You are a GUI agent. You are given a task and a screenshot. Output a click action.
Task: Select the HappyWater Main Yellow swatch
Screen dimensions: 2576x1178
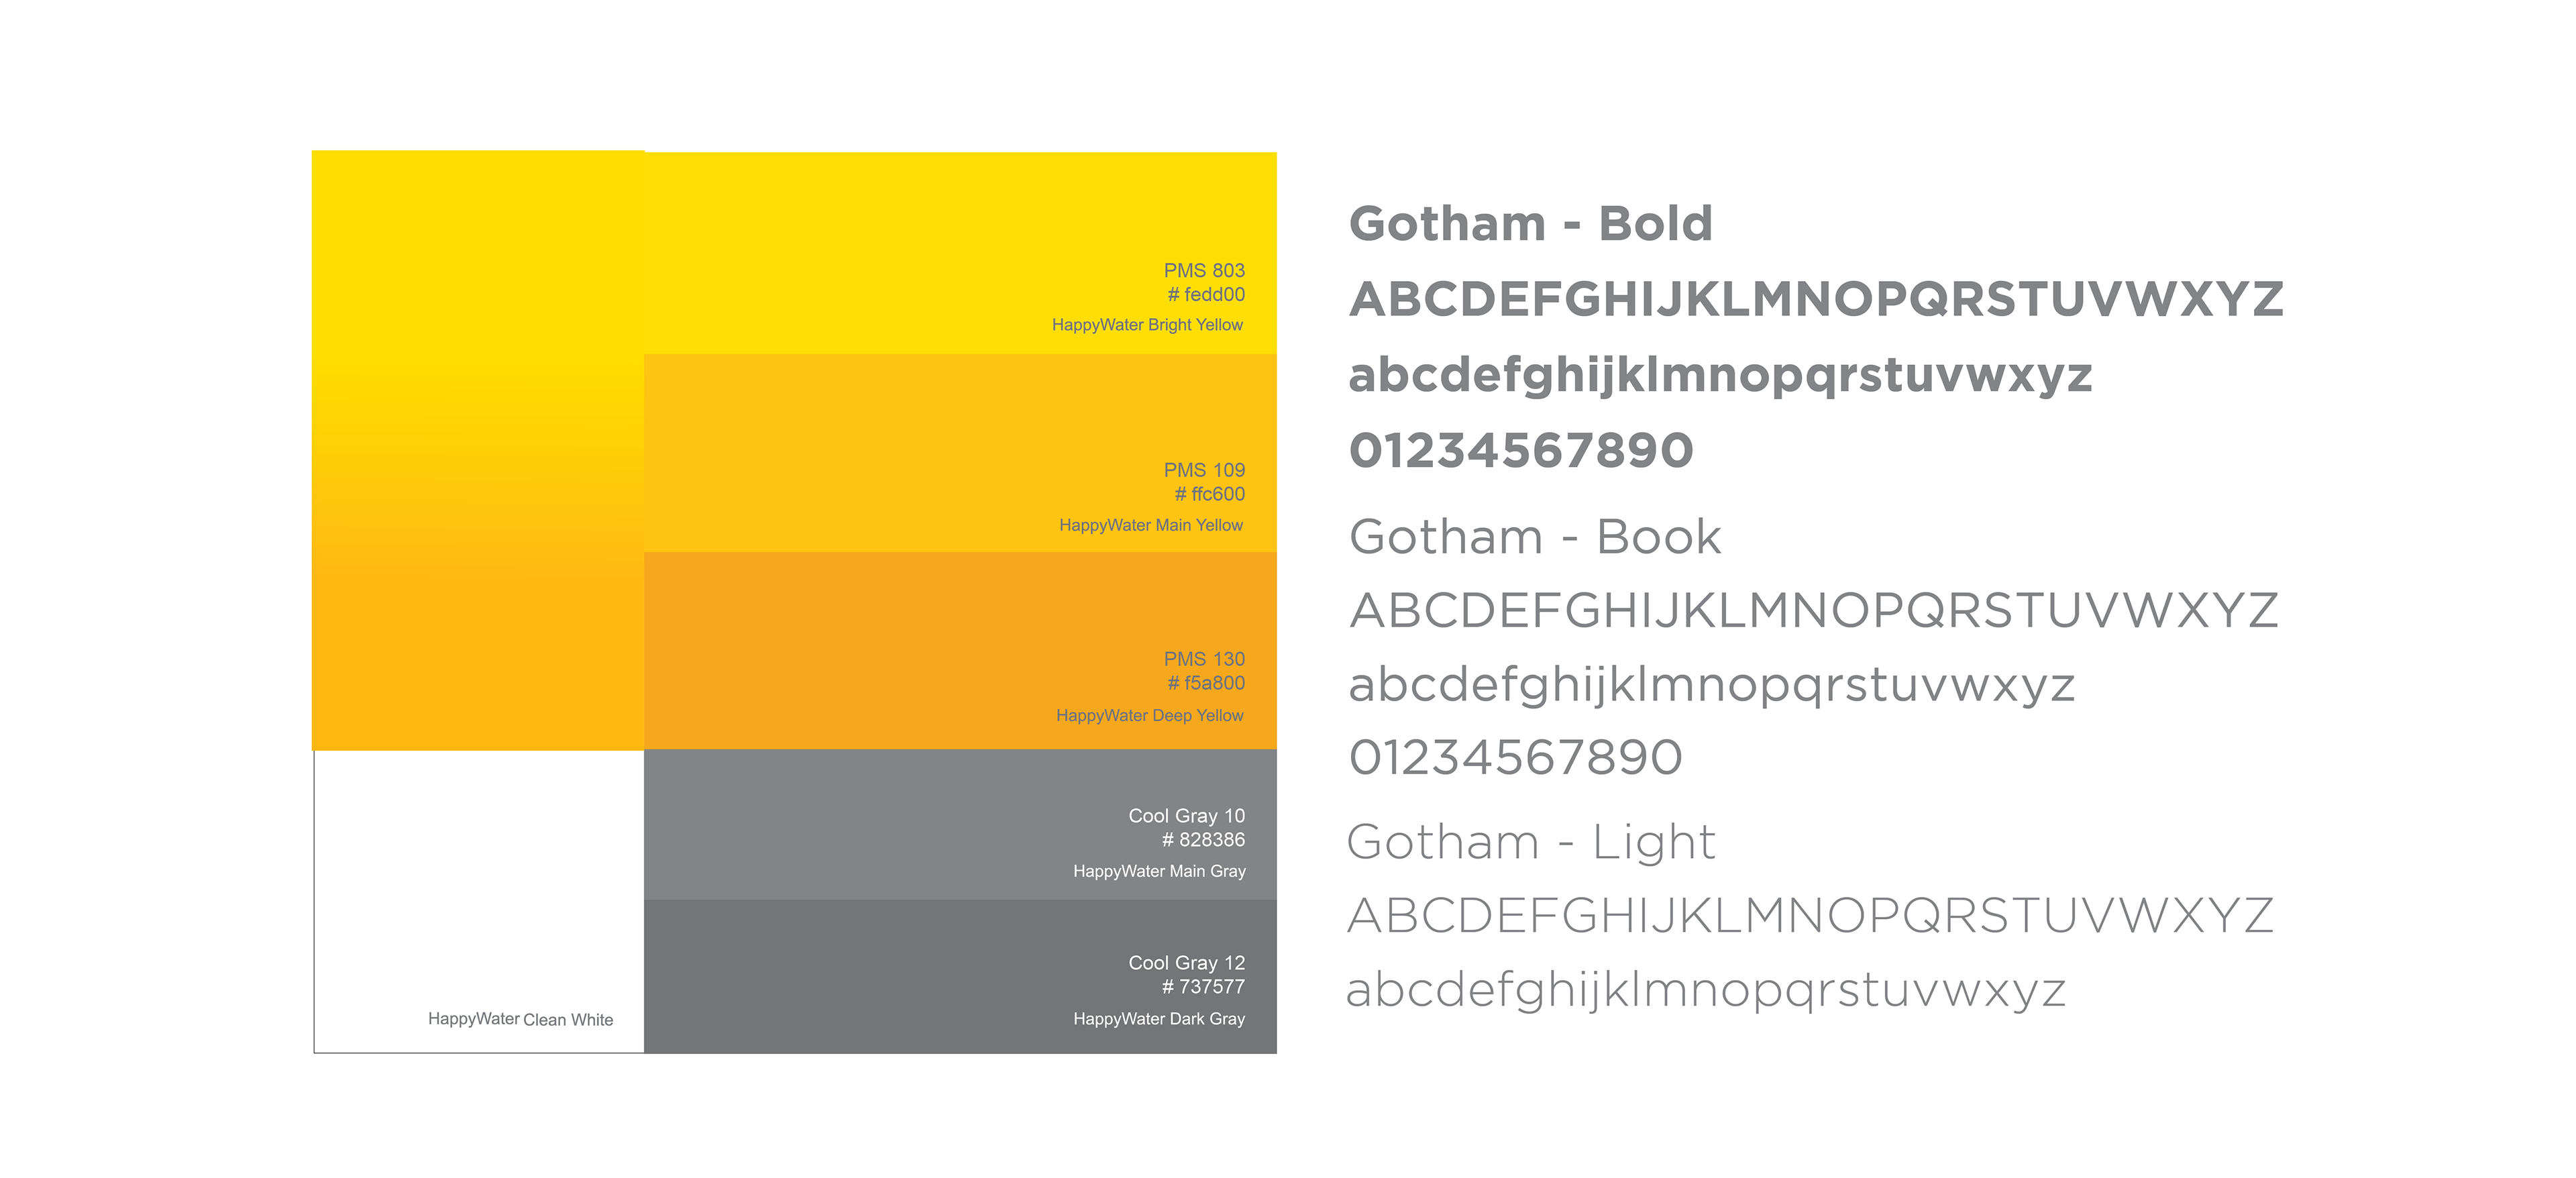click(960, 453)
